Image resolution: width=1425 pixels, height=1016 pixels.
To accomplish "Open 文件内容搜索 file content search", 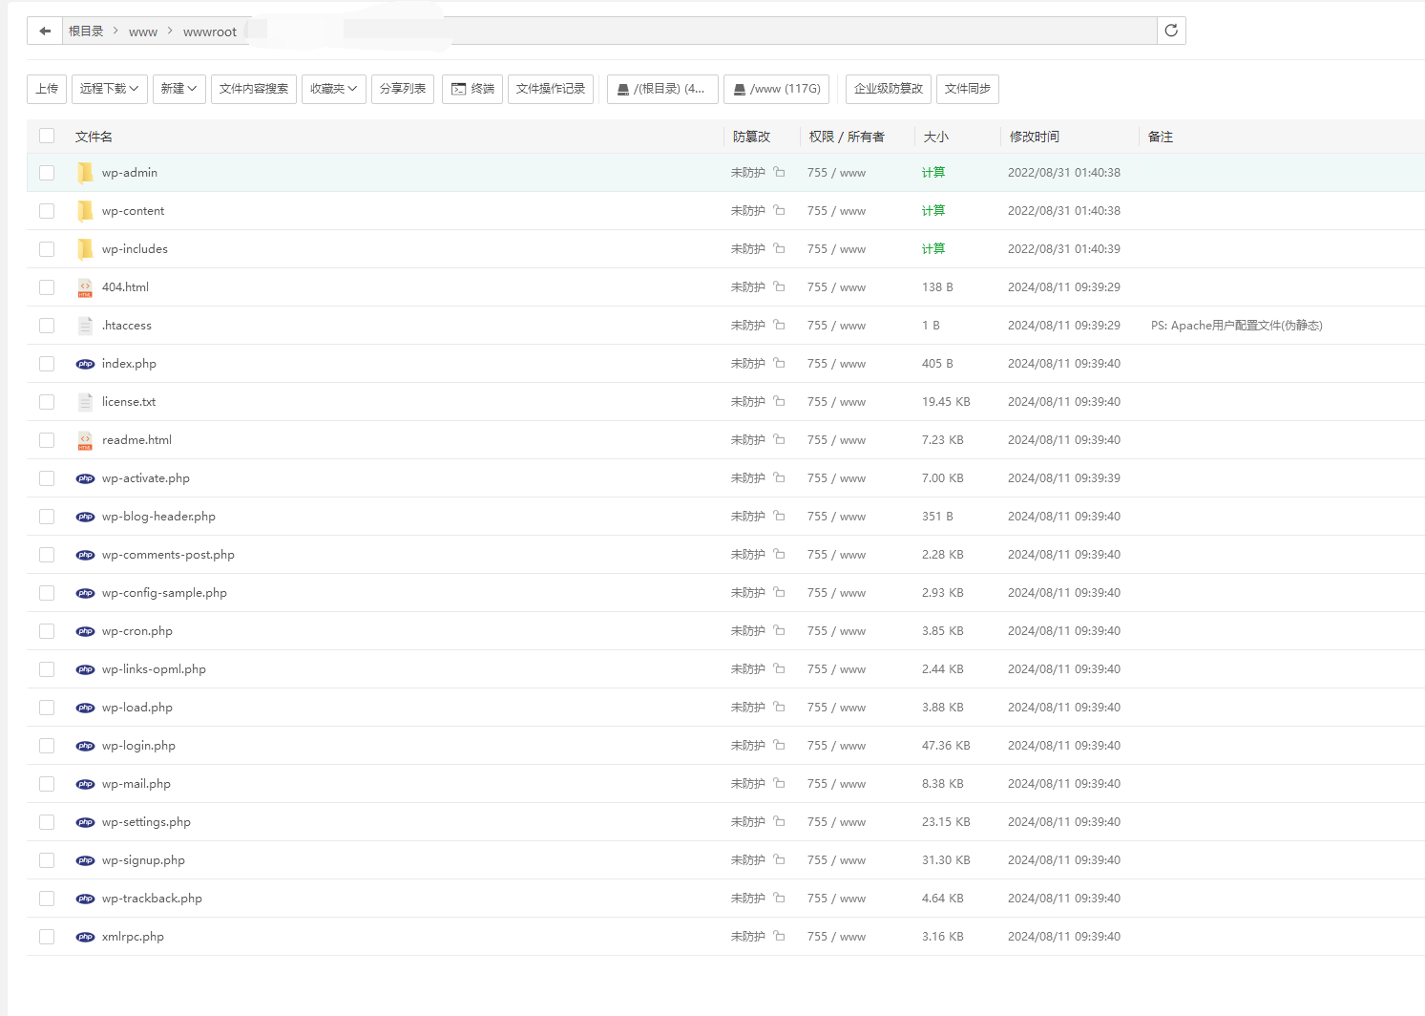I will [x=254, y=89].
